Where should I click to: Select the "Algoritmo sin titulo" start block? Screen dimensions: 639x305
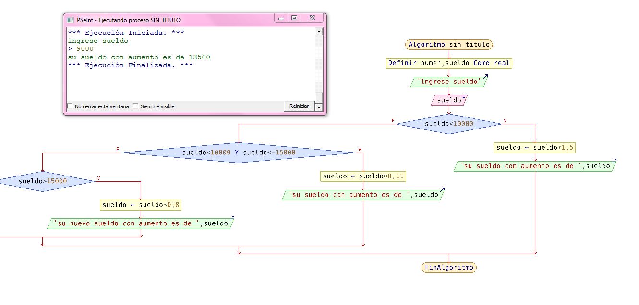tap(448, 45)
